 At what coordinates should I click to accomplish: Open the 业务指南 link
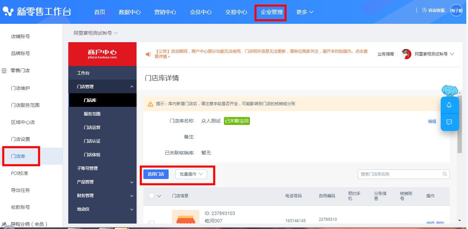tap(386, 54)
